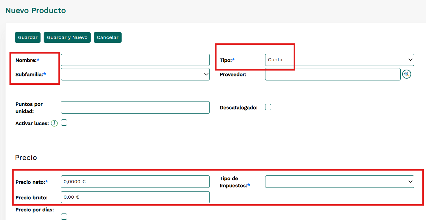
Task: Click into the Proveedor input field
Action: 333,74
